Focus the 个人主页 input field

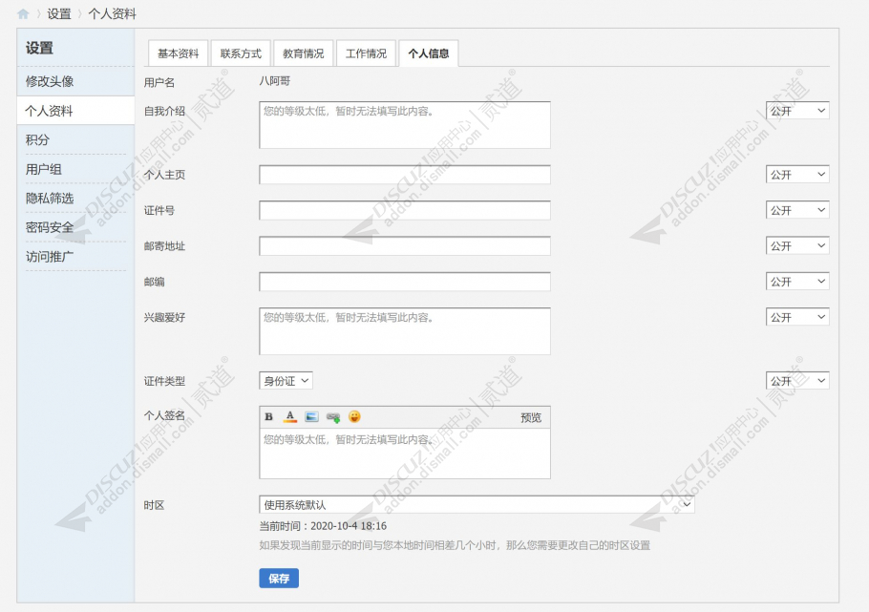point(405,175)
